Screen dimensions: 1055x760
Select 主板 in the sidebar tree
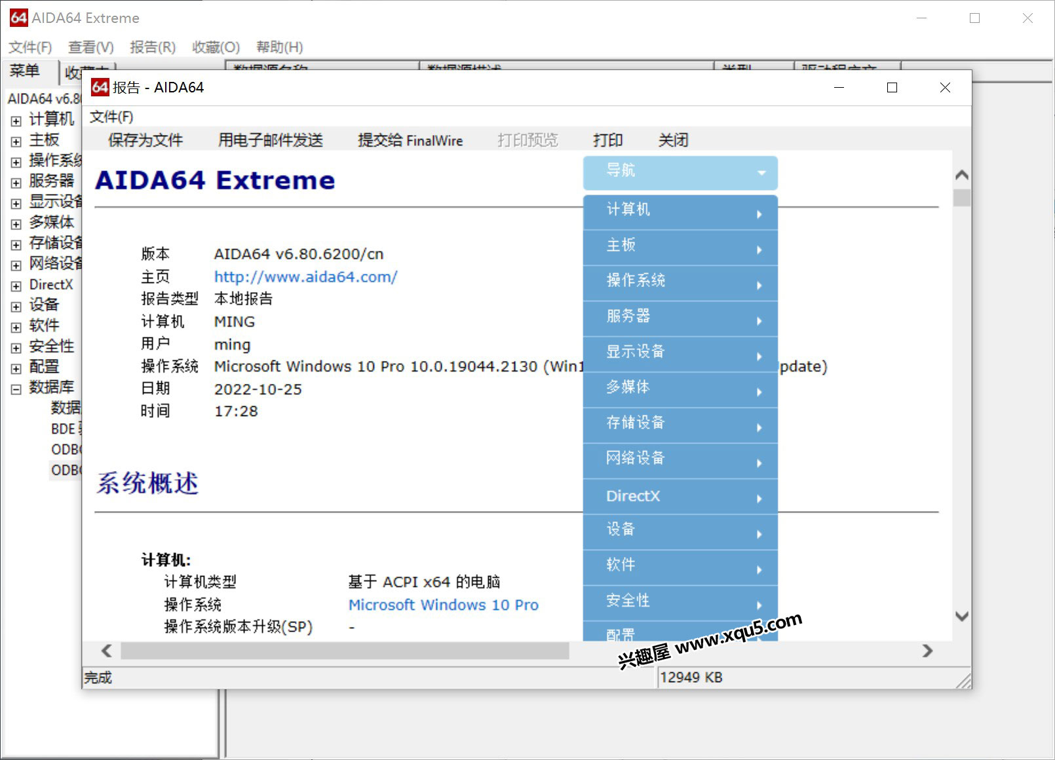coord(44,140)
